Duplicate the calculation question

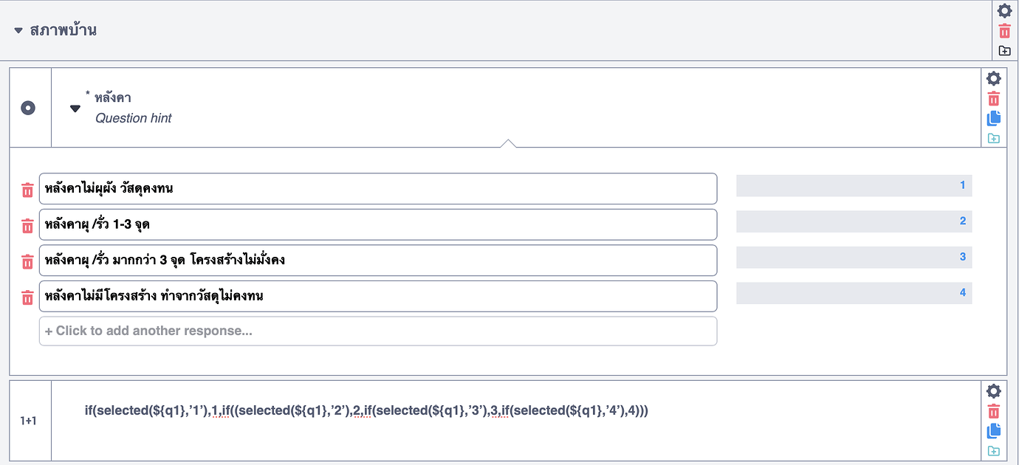click(994, 430)
